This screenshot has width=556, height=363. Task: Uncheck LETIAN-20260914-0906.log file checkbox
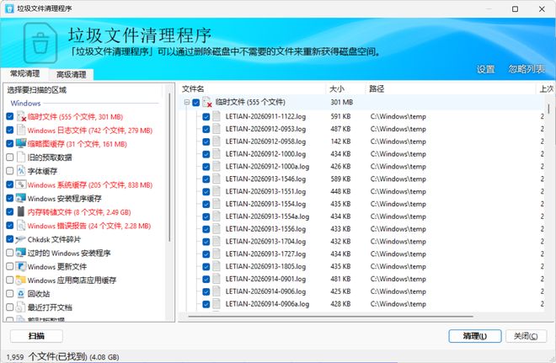206,291
